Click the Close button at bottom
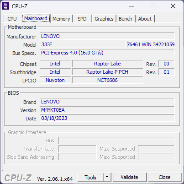184x184 pixels. [x=164, y=177]
